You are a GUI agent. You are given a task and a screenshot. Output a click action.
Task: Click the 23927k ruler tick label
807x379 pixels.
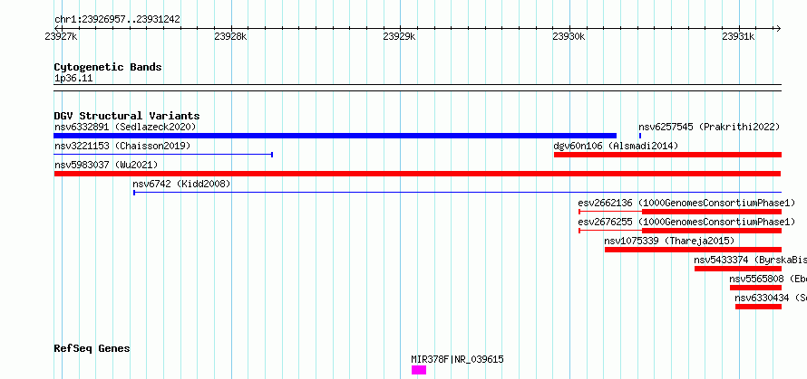point(62,36)
